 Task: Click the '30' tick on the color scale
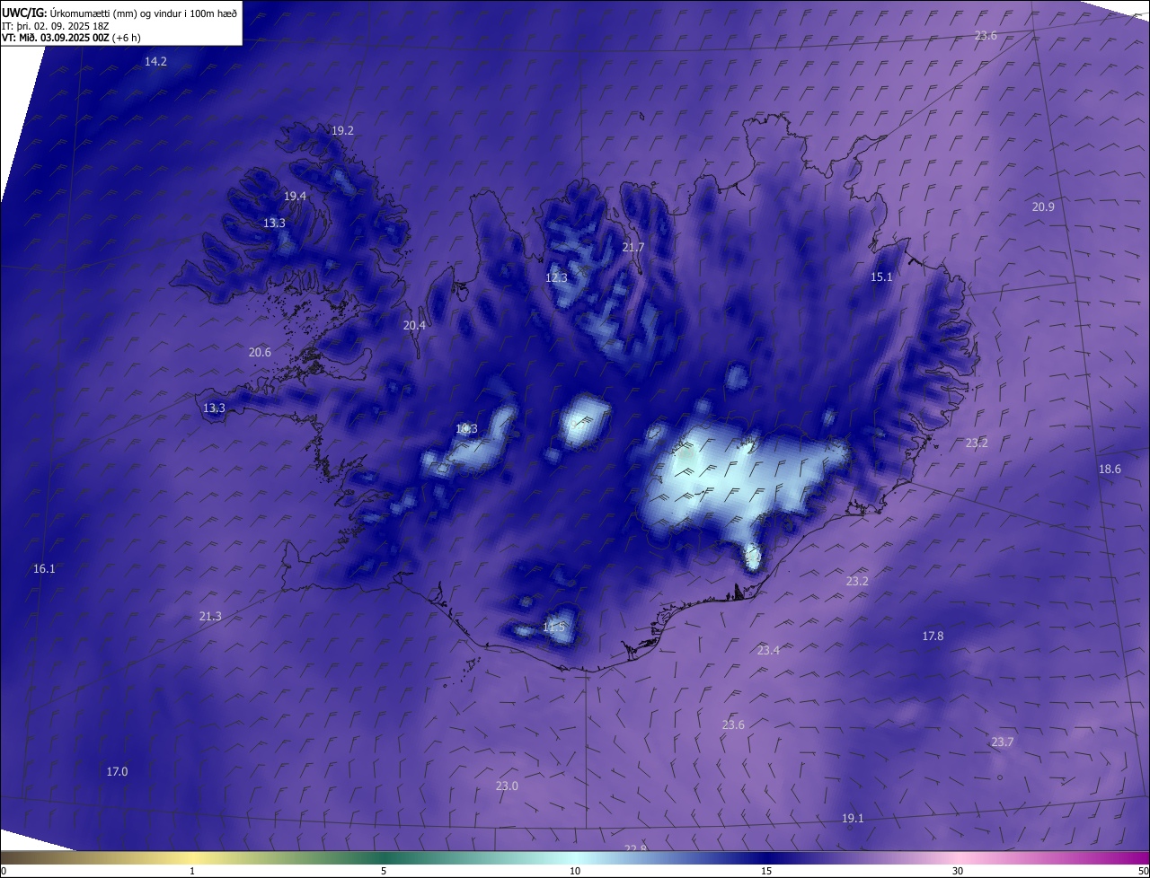[958, 871]
